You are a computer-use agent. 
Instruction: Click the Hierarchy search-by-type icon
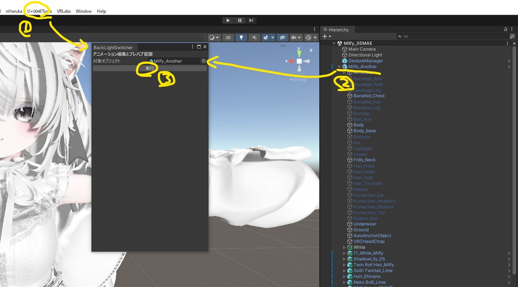[512, 36]
